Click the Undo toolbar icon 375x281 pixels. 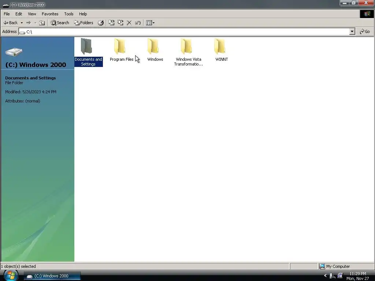click(138, 23)
